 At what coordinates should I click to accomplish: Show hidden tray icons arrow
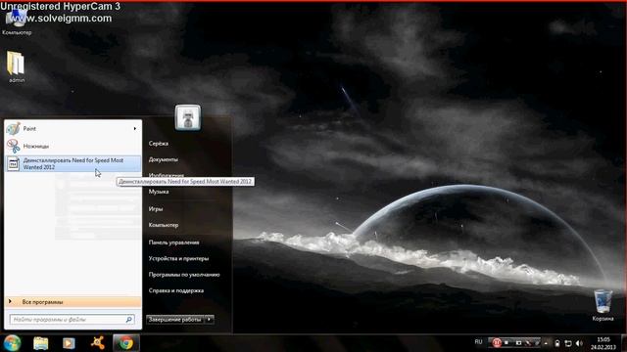pyautogui.click(x=546, y=343)
